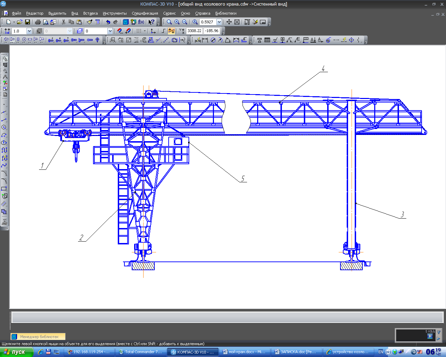446x357 pixels.
Task: Toggle the grid display button
Action: pos(139,31)
